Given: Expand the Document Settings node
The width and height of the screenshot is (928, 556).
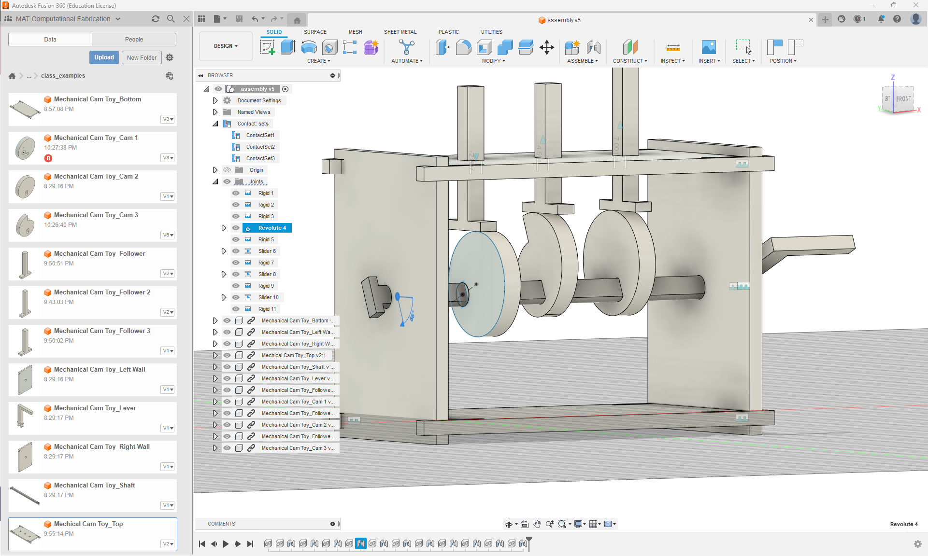Looking at the screenshot, I should pyautogui.click(x=215, y=100).
